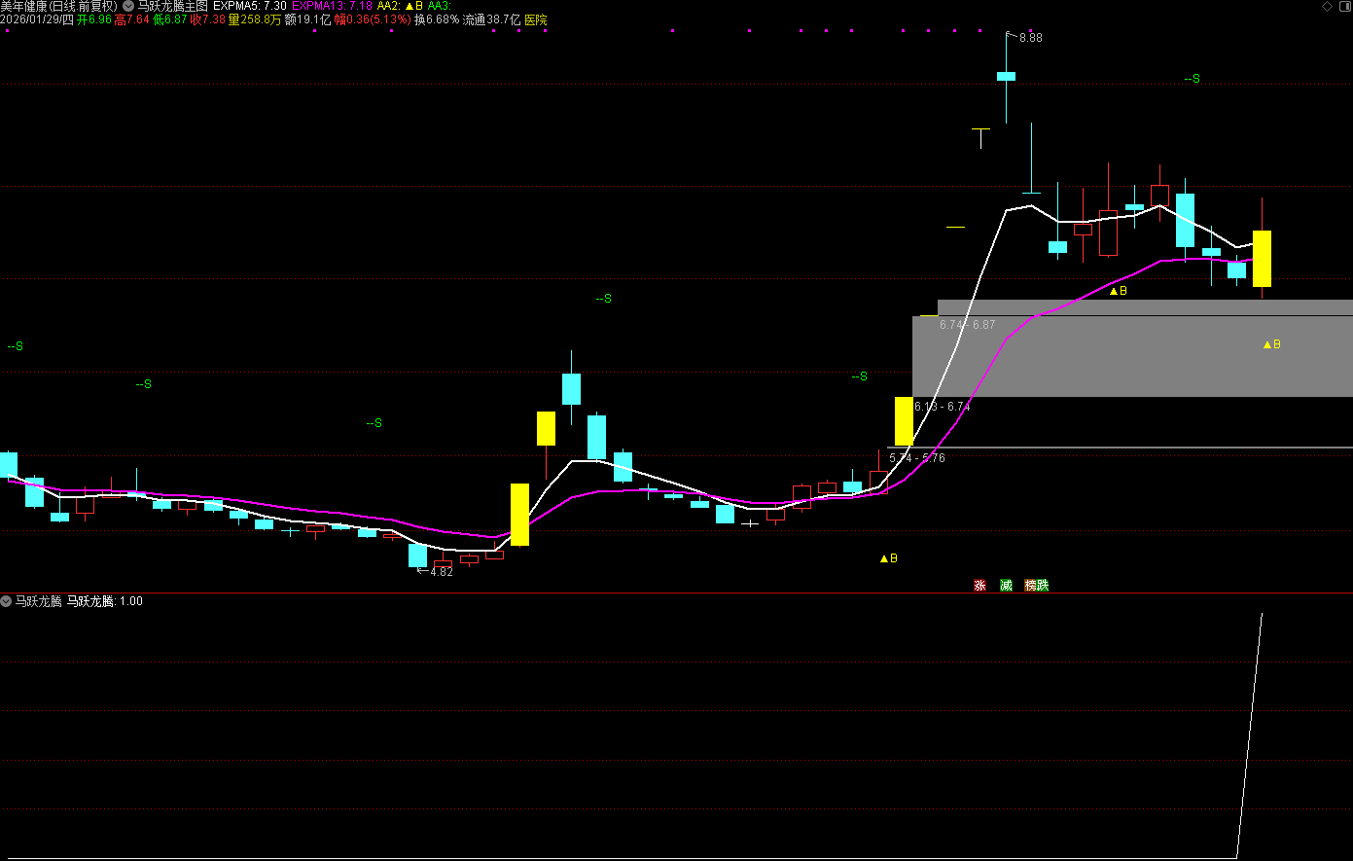This screenshot has width=1353, height=861.
Task: Click the ▲B buy marker inside gray zone
Action: (1271, 344)
